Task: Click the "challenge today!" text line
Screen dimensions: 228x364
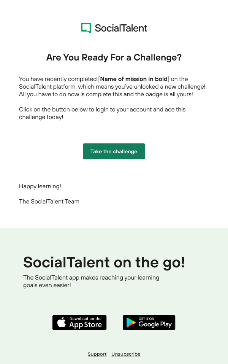Action: pyautogui.click(x=41, y=117)
